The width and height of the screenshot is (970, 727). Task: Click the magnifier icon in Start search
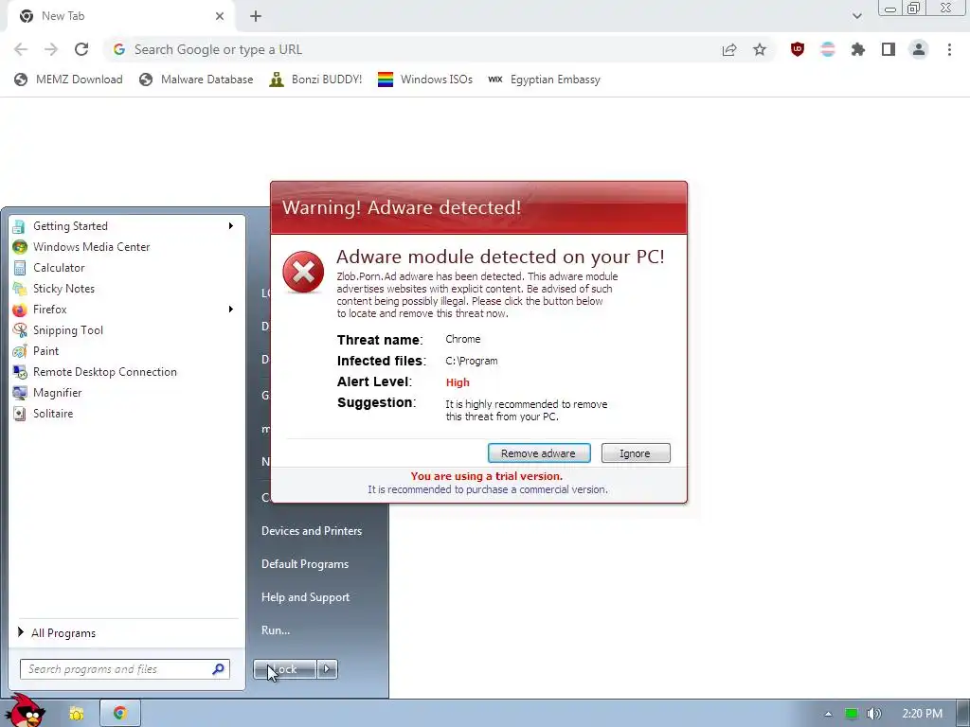coord(219,669)
